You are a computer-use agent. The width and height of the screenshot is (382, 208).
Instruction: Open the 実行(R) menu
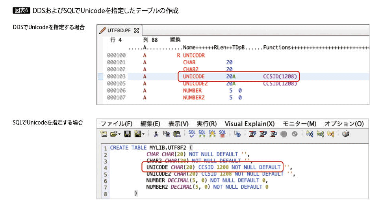pos(207,124)
